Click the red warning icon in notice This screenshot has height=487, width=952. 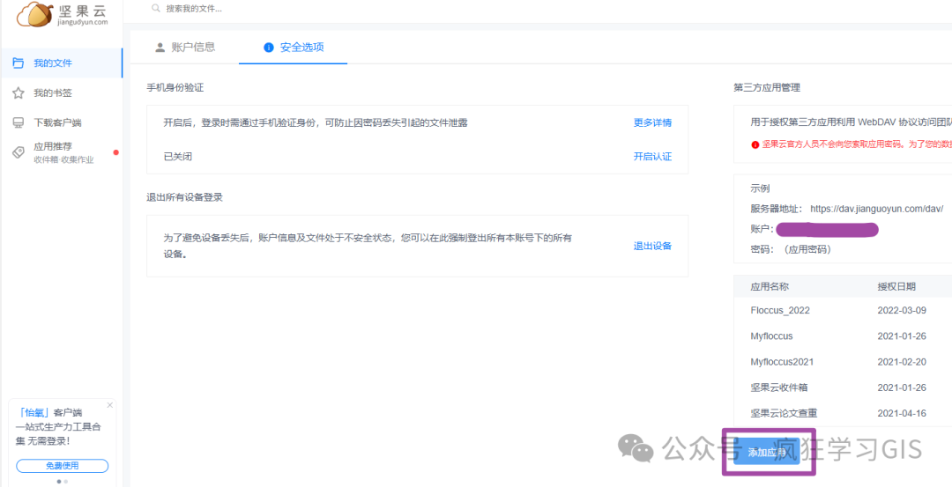pyautogui.click(x=755, y=145)
